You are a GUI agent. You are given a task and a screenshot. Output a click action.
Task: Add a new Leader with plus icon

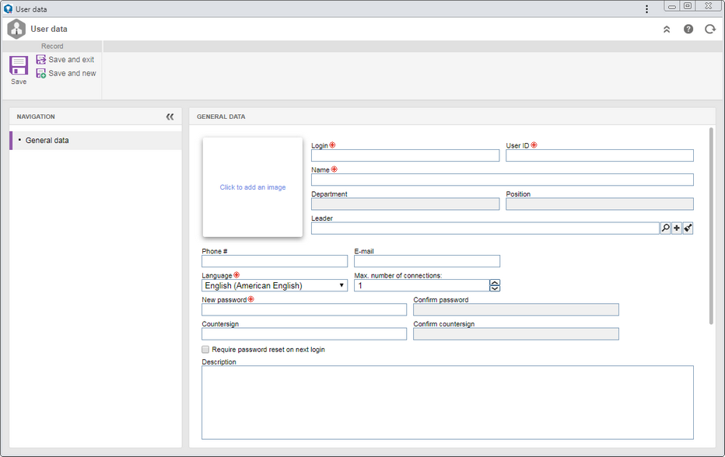click(677, 228)
